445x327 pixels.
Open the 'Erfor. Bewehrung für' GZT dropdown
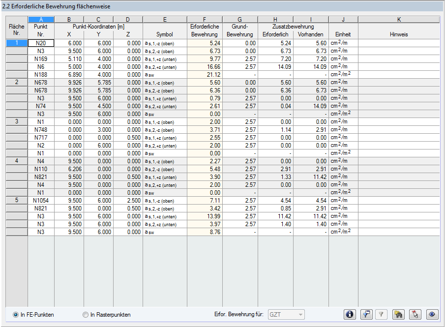pyautogui.click(x=286, y=315)
